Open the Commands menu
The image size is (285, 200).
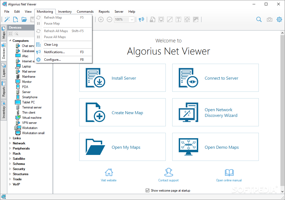coord(85,11)
